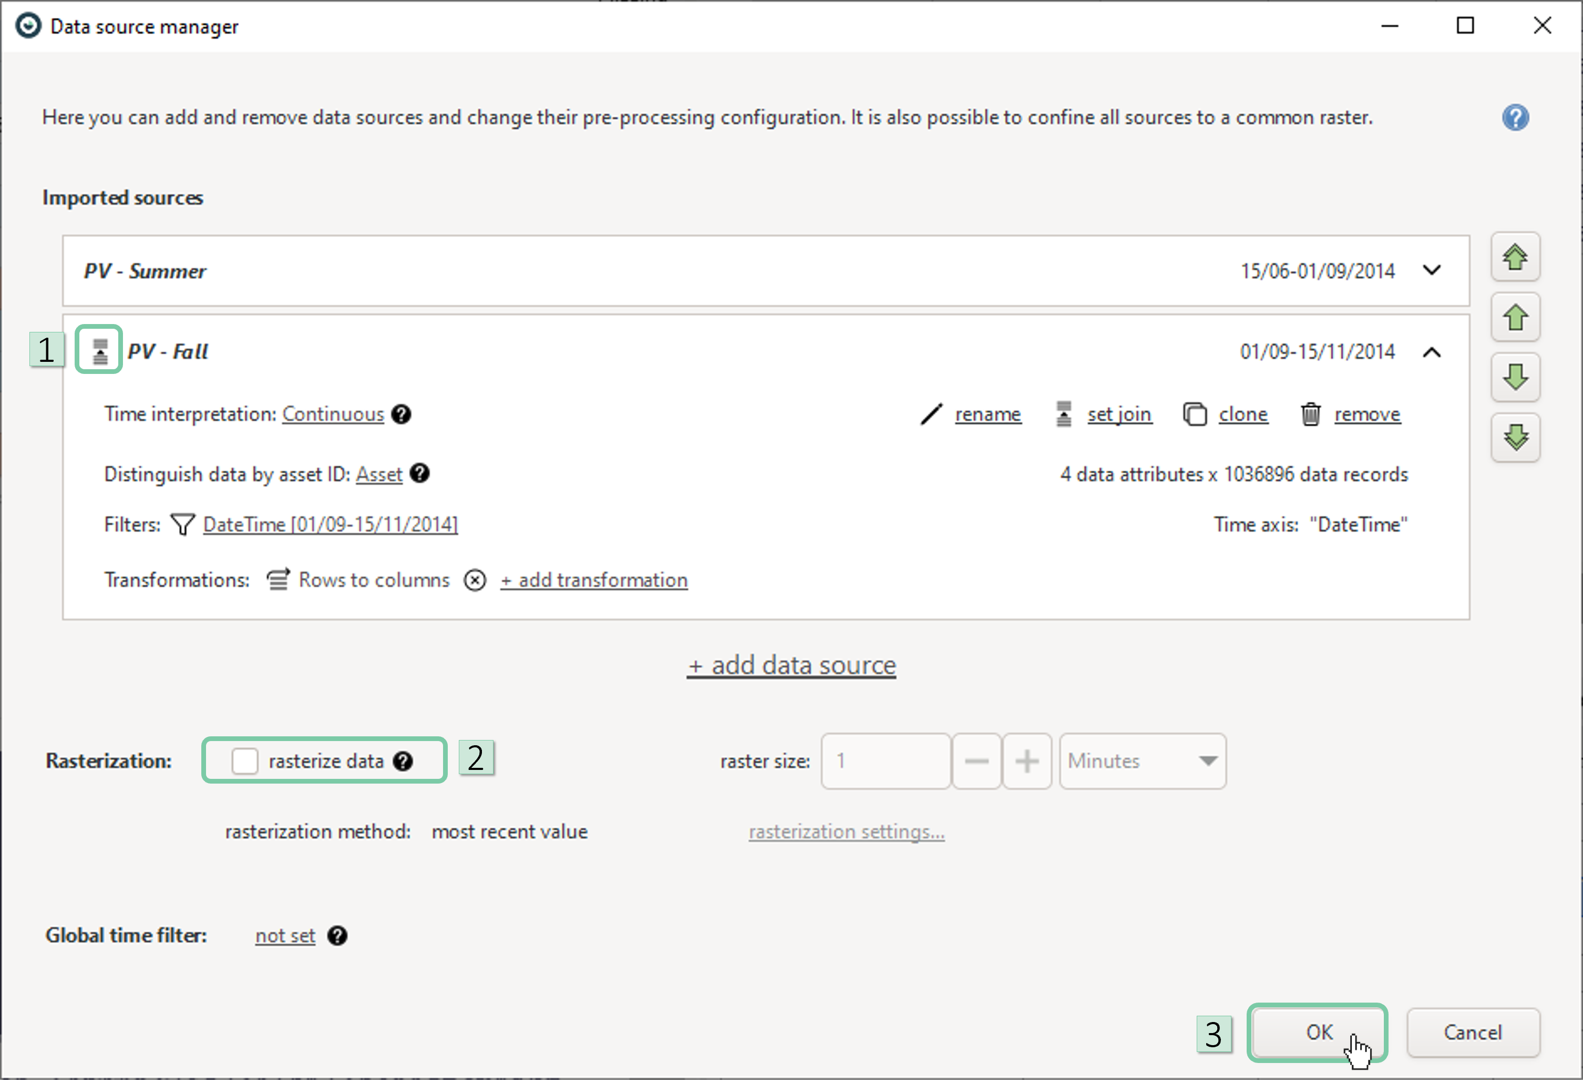This screenshot has height=1084, width=1583.
Task: Click the rename link
Action: 988,414
